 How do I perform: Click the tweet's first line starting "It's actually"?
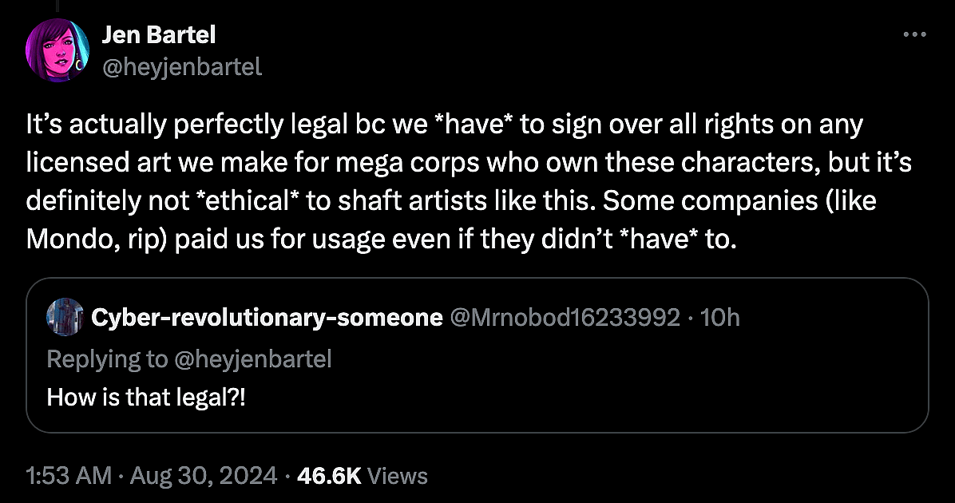click(x=444, y=126)
